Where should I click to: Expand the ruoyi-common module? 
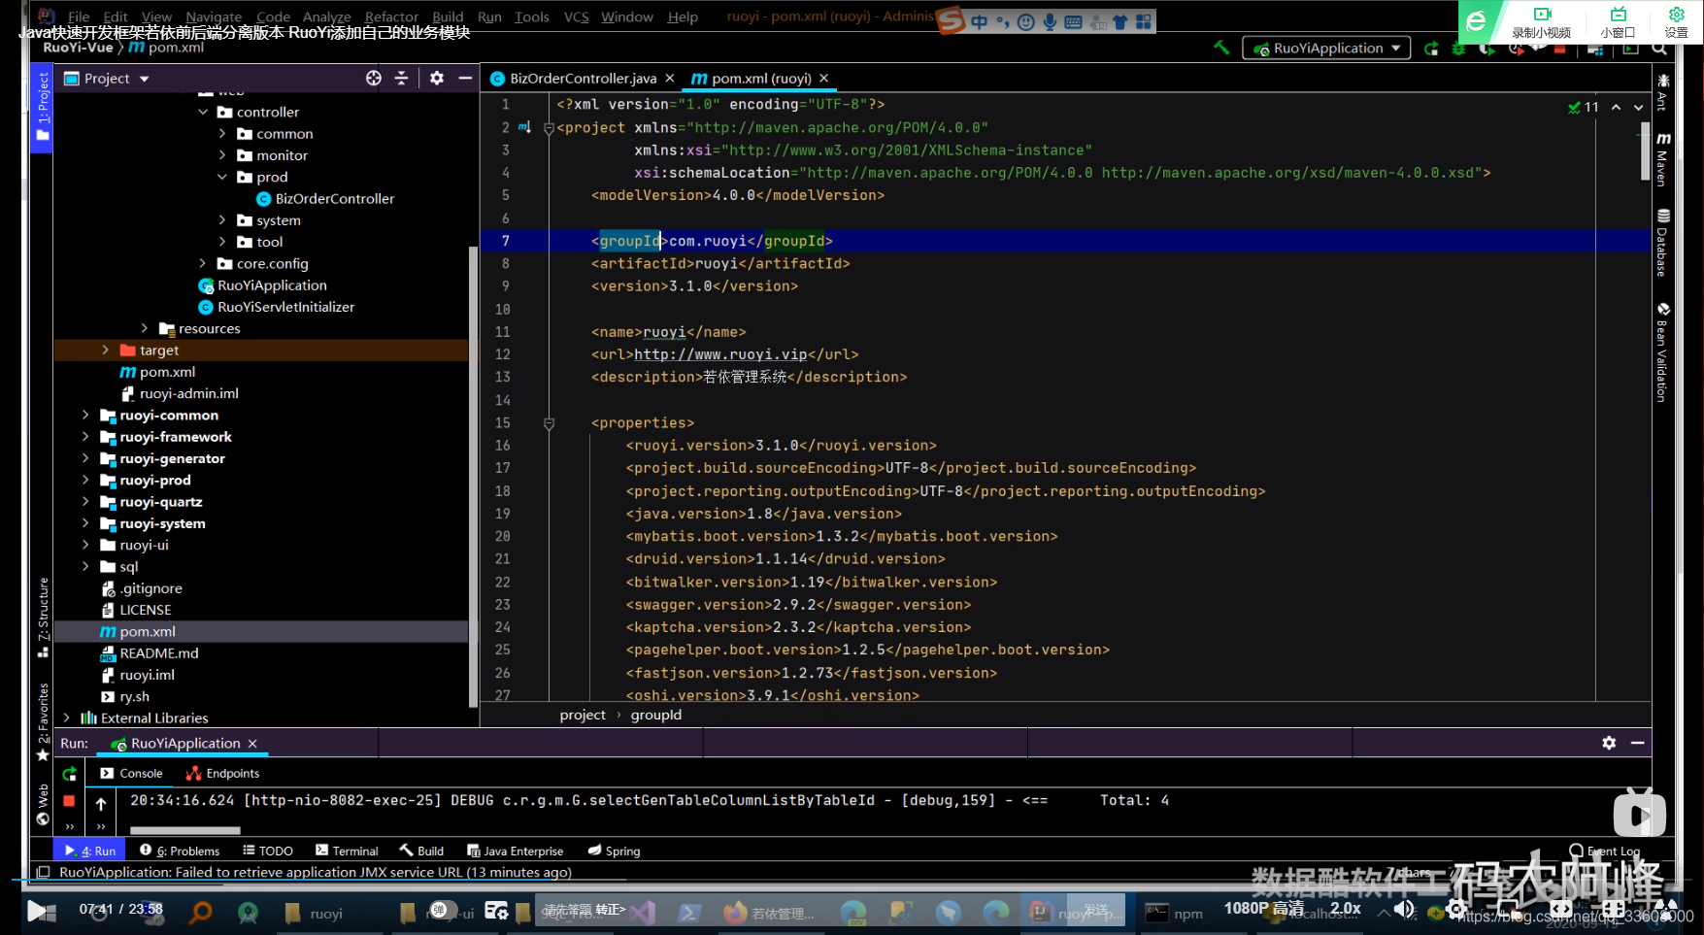(85, 415)
